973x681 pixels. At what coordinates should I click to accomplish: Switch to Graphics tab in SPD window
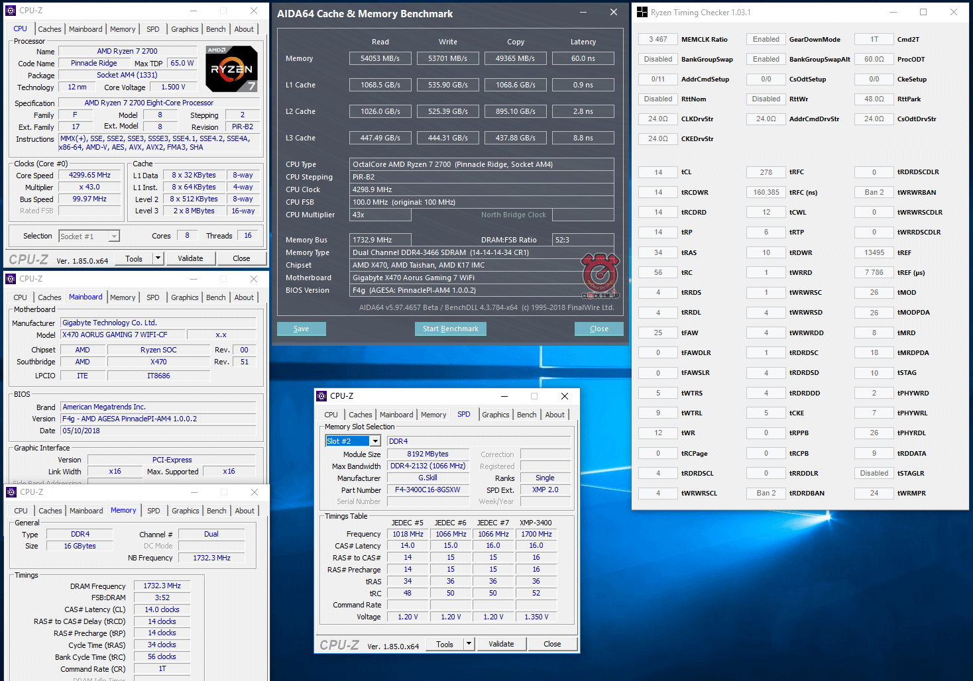coord(495,415)
